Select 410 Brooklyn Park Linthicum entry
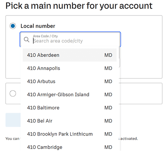The height and width of the screenshot is (151, 165). tap(69, 134)
